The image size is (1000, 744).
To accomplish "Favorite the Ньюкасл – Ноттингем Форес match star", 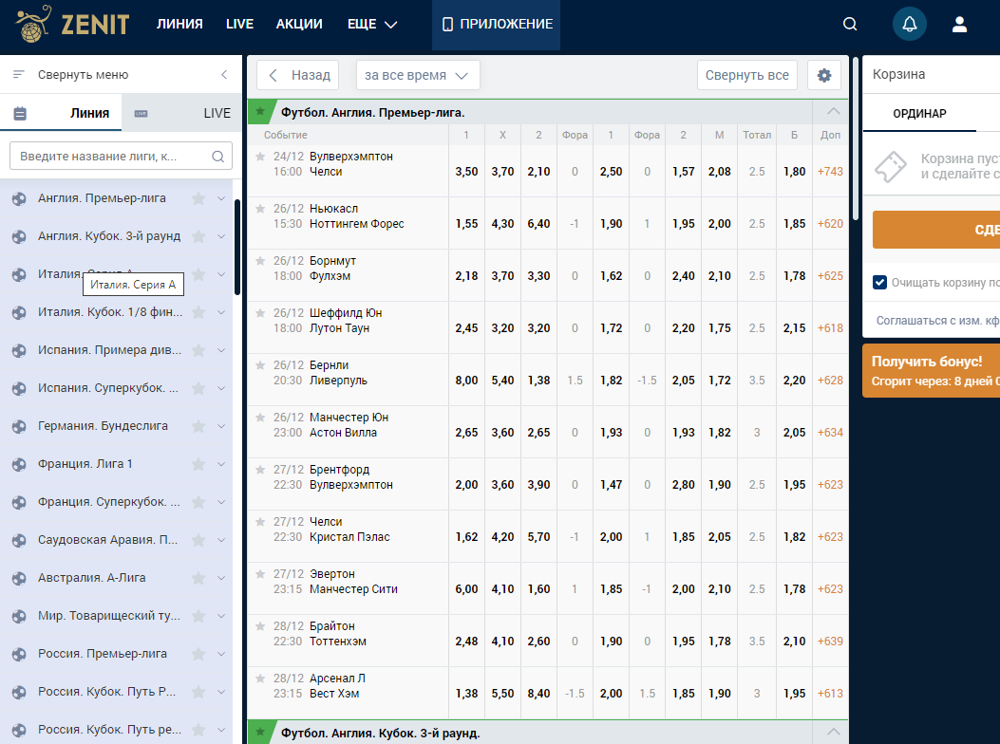I will pyautogui.click(x=260, y=209).
